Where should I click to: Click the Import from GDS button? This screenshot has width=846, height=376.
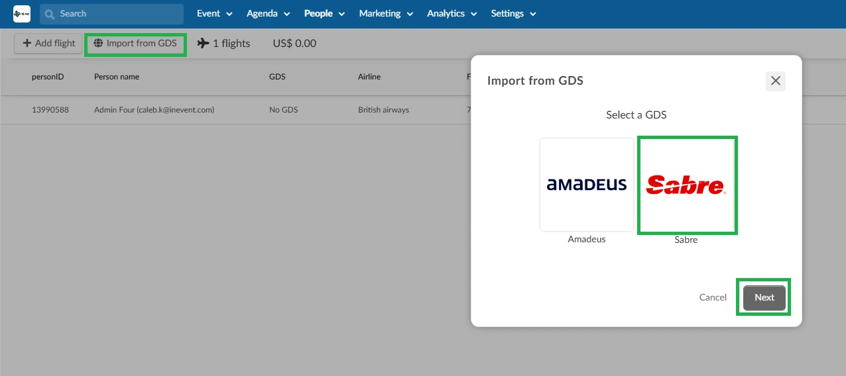coord(136,44)
